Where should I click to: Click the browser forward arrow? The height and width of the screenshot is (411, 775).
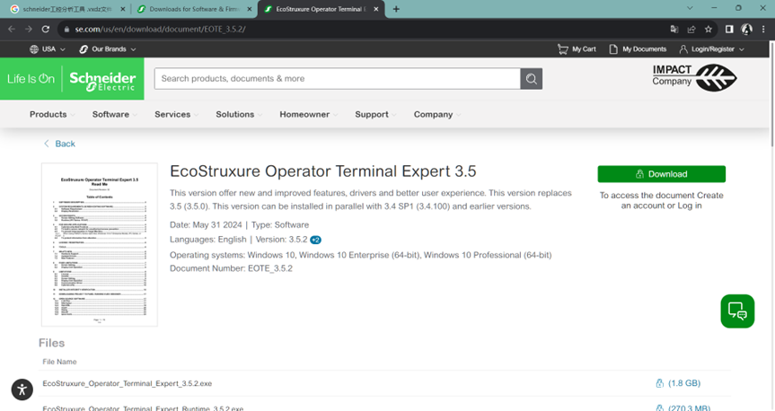click(x=29, y=29)
